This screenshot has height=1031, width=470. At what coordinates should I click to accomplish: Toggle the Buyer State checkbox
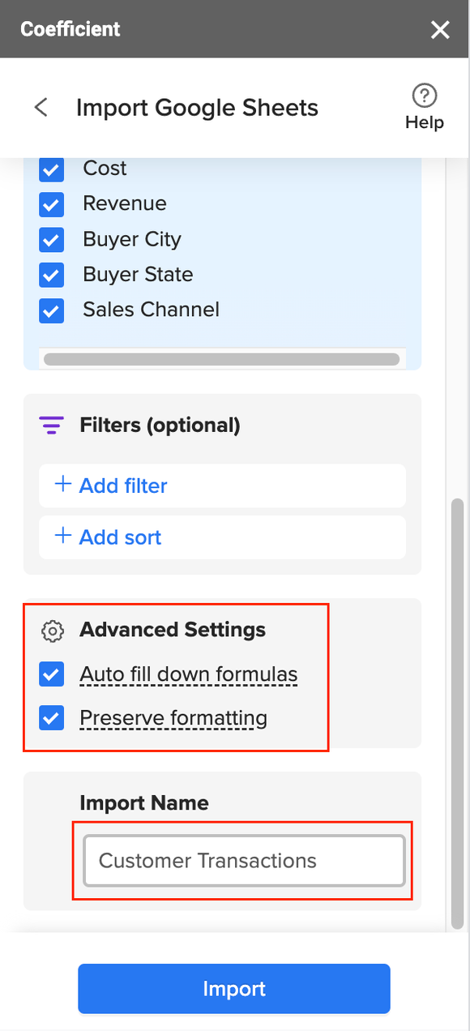[52, 276]
